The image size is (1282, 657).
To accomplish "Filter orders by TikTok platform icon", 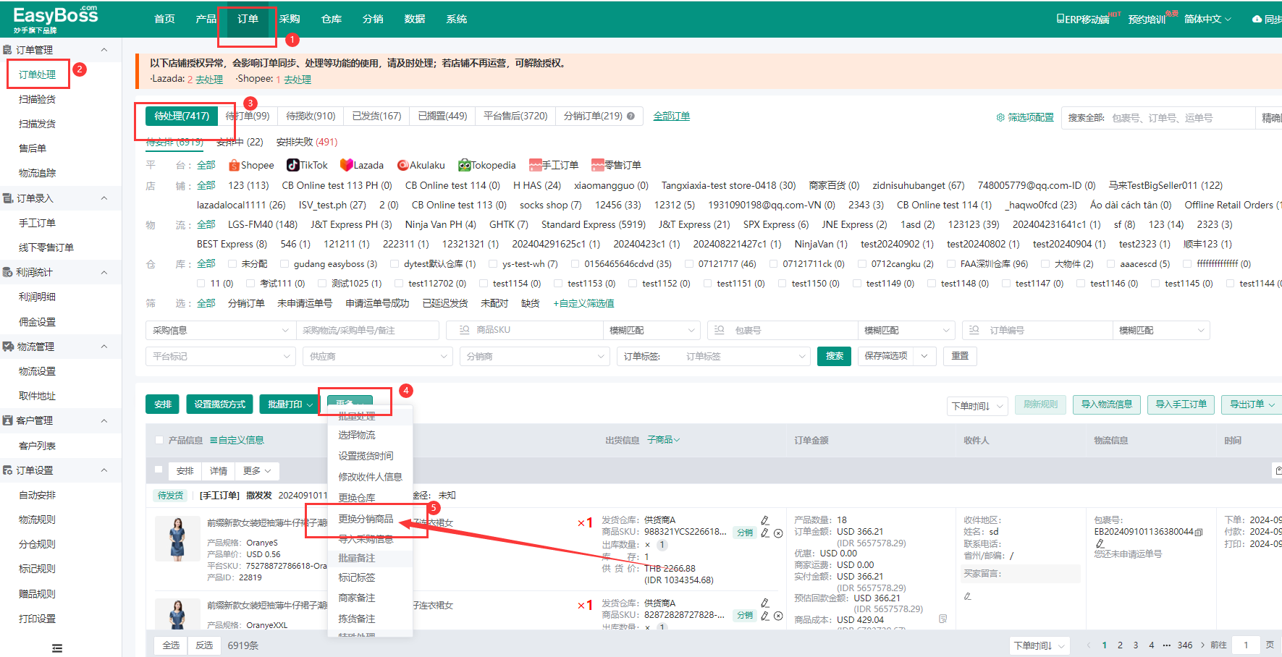I will pos(292,165).
